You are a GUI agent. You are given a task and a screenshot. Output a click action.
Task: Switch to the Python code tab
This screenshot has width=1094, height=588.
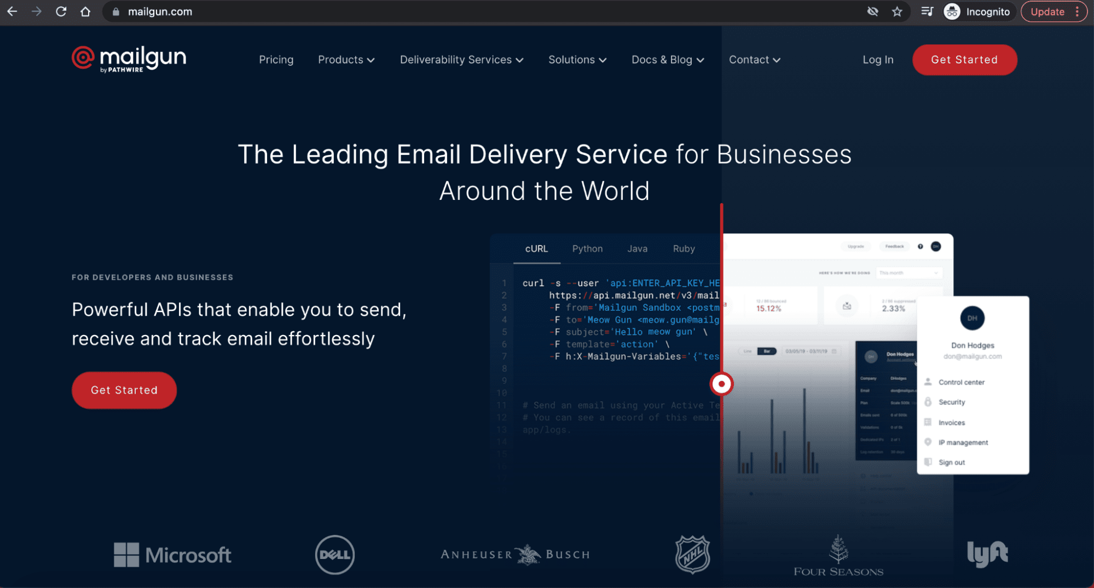point(587,249)
